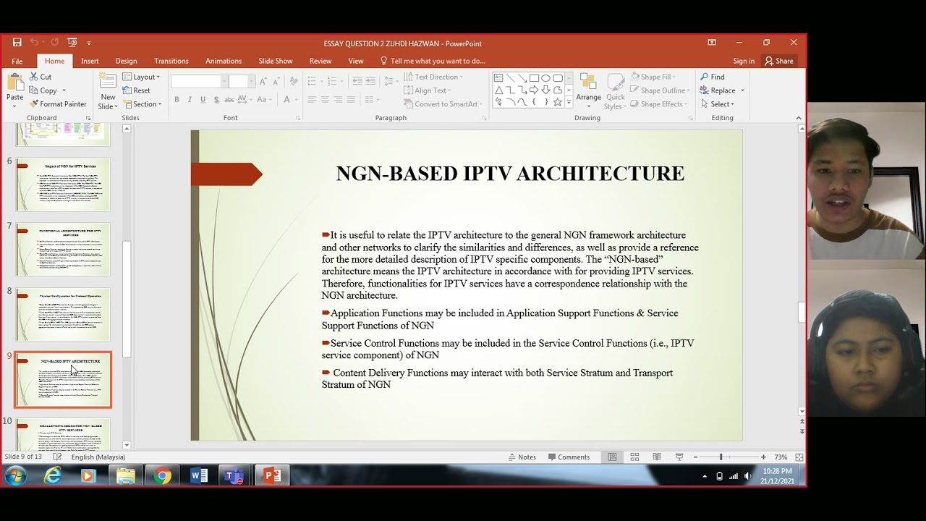Open the Layout dropdown
This screenshot has width=926, height=521.
point(141,77)
